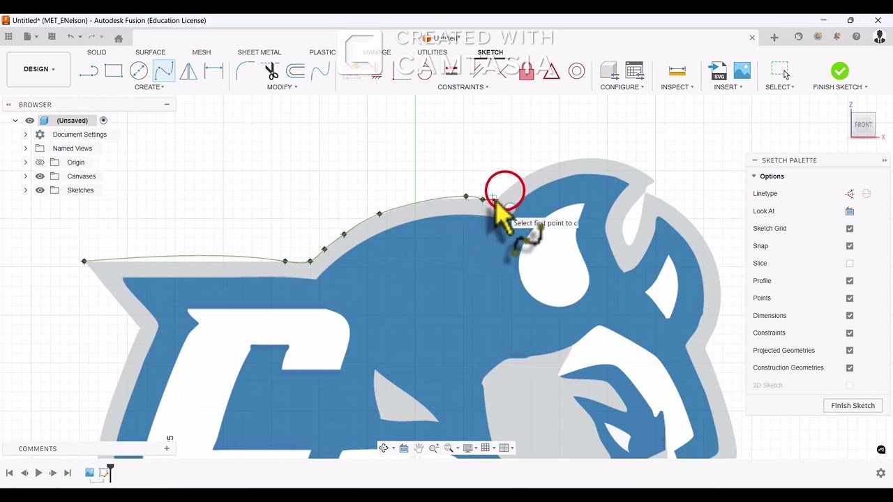This screenshot has height=502, width=893.
Task: Toggle the Sketch Grid checkbox
Action: (x=850, y=229)
